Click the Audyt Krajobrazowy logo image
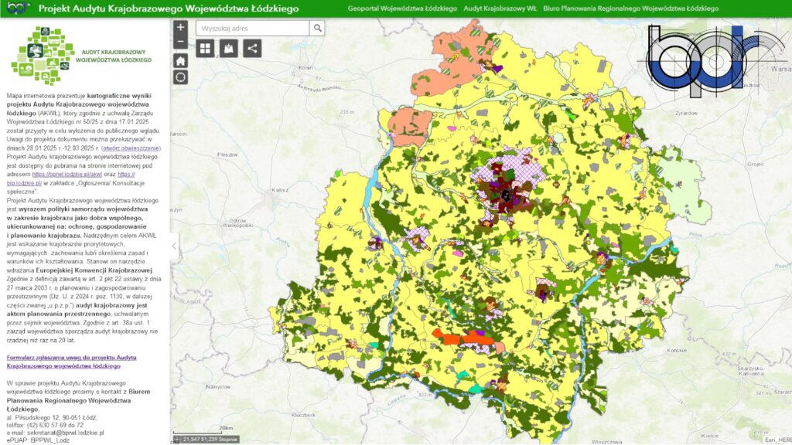Image resolution: width=792 pixels, height=445 pixels. (x=81, y=54)
